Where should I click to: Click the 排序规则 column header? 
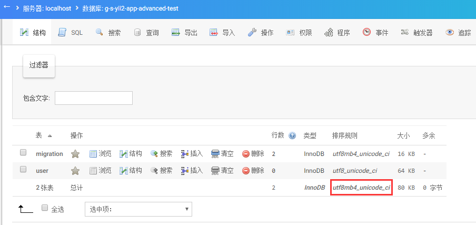pos(344,136)
